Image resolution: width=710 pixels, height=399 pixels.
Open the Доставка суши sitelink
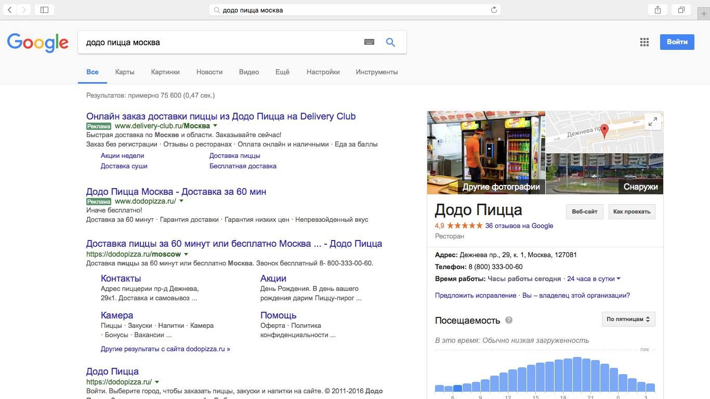124,166
